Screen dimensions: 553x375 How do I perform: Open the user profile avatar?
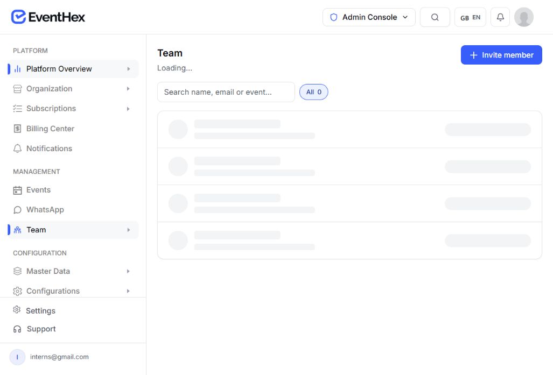pos(524,17)
